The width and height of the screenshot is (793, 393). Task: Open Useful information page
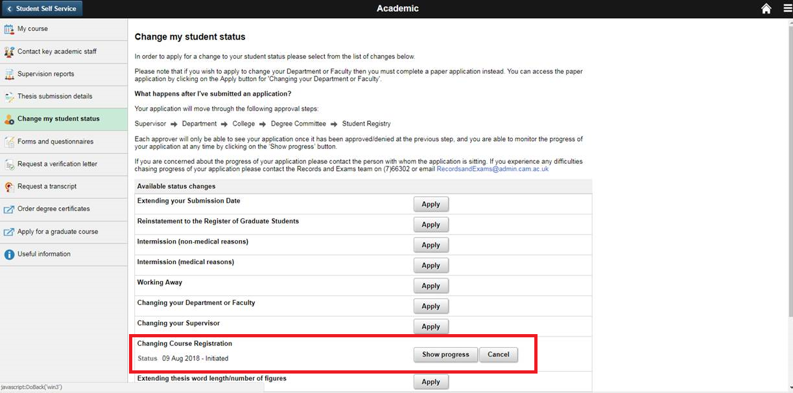click(64, 254)
